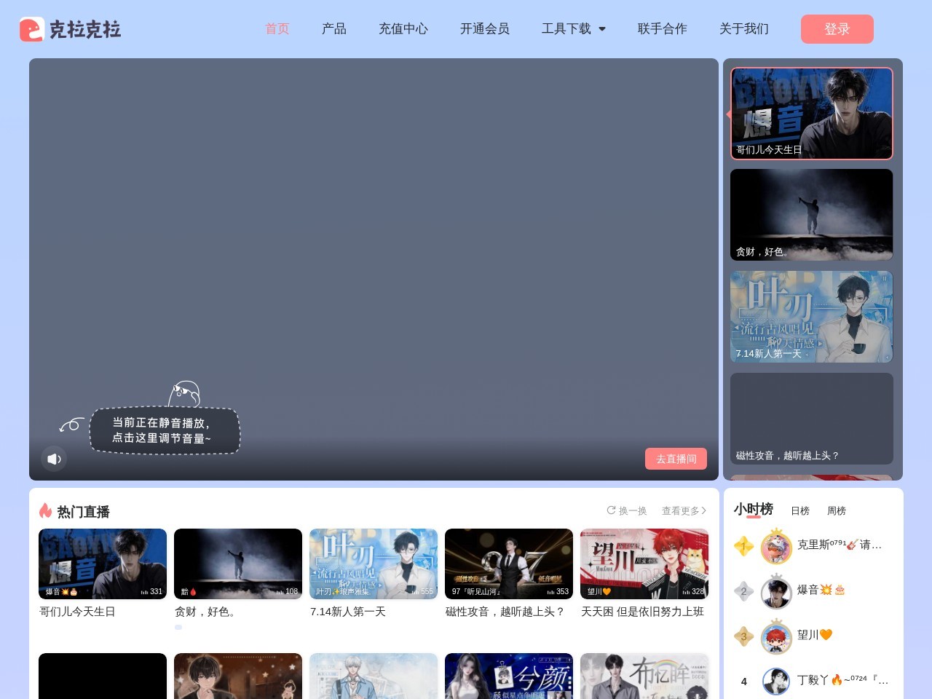
Task: Open the 充值中心 menu item
Action: 403,29
